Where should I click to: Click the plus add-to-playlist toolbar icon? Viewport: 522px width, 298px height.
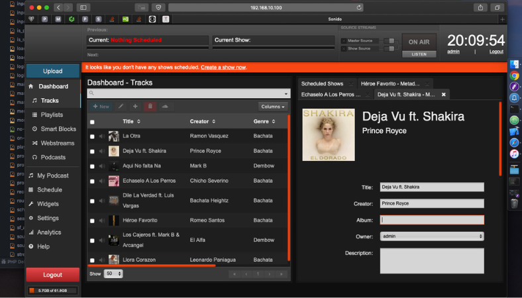[135, 106]
